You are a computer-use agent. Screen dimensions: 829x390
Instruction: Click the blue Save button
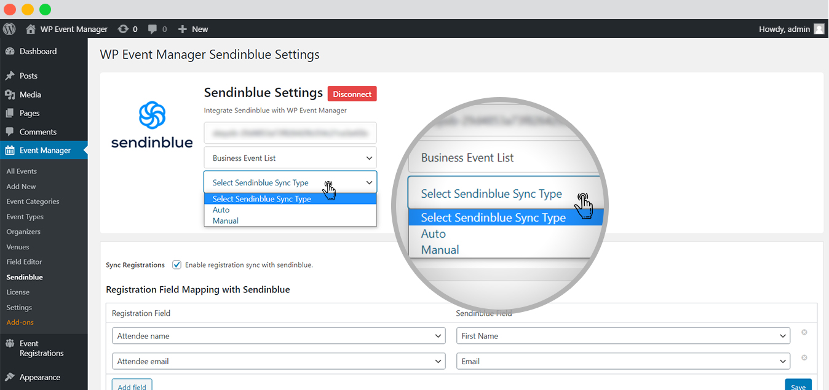click(798, 386)
